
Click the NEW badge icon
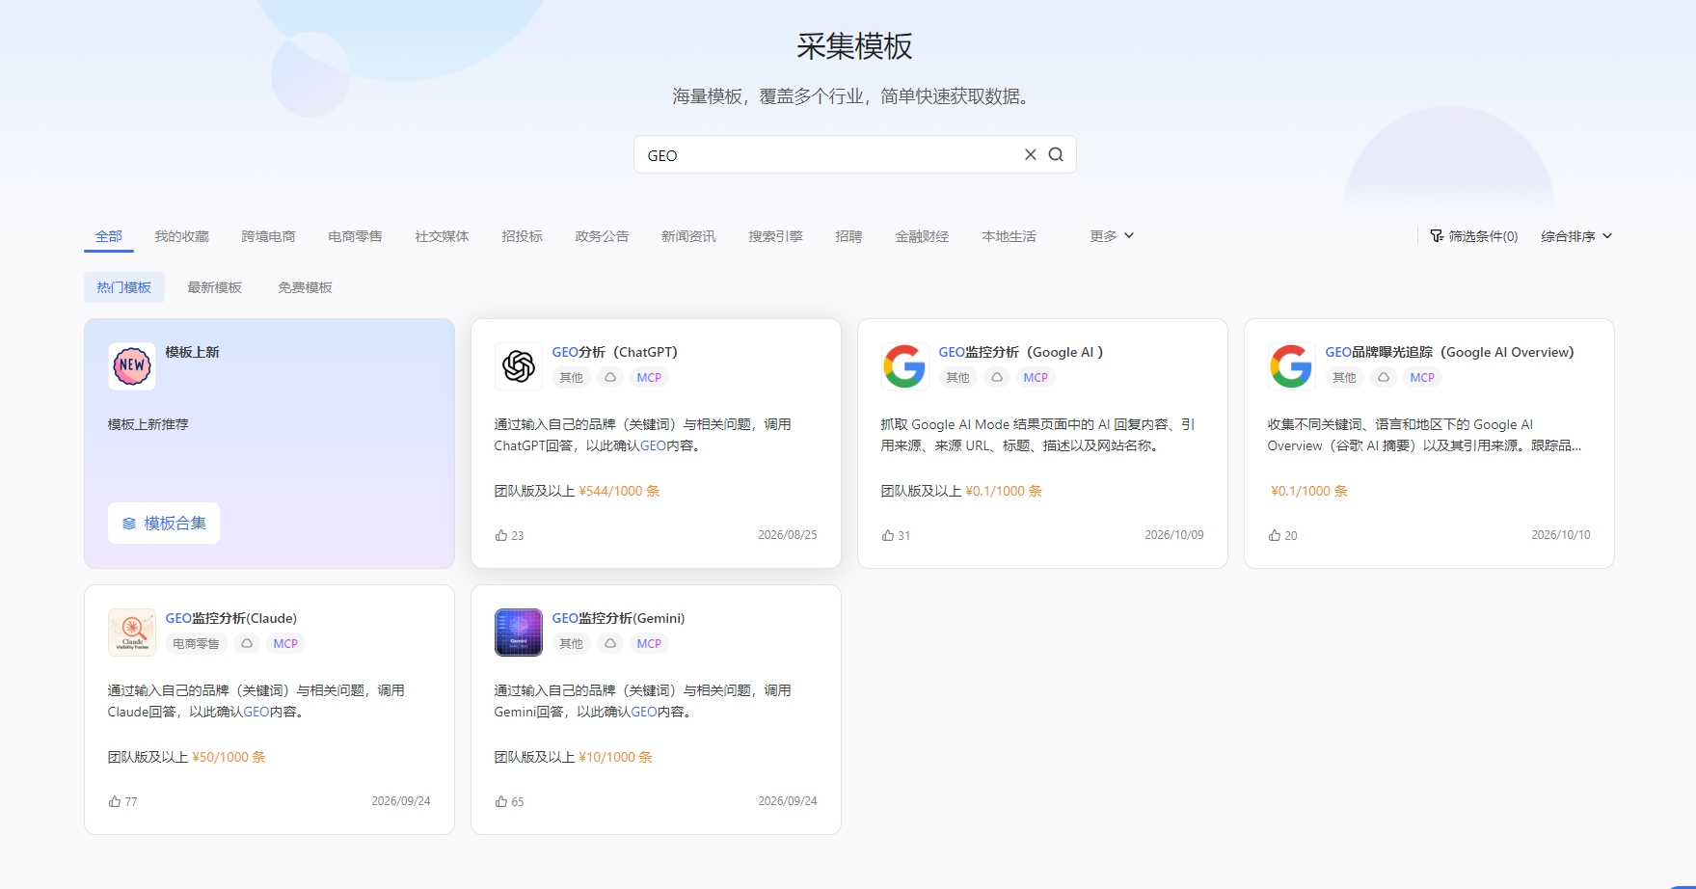click(132, 366)
